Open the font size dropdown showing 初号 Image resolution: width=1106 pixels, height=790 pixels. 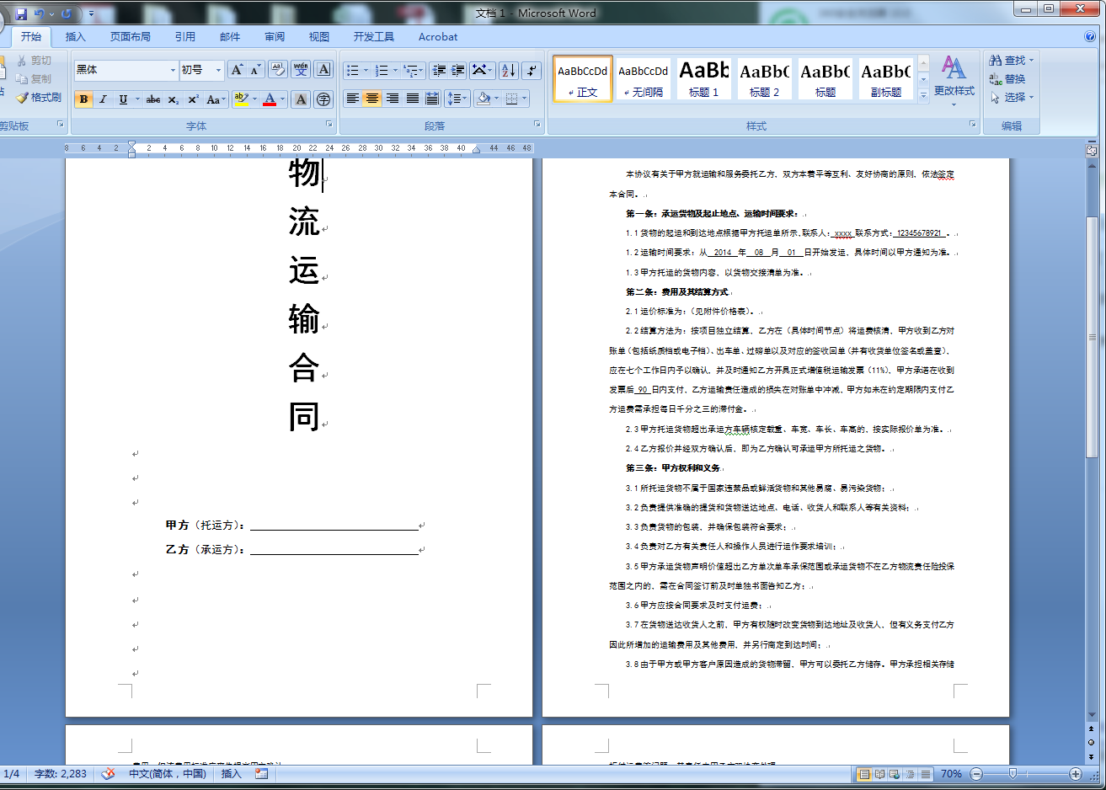tap(218, 70)
